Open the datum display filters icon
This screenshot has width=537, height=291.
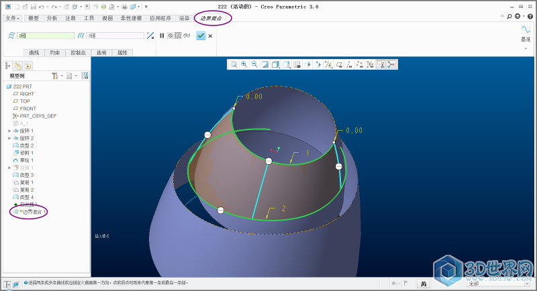click(328, 64)
